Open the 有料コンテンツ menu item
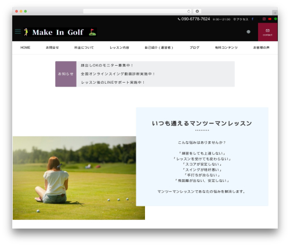The image size is (290, 246). [x=226, y=48]
